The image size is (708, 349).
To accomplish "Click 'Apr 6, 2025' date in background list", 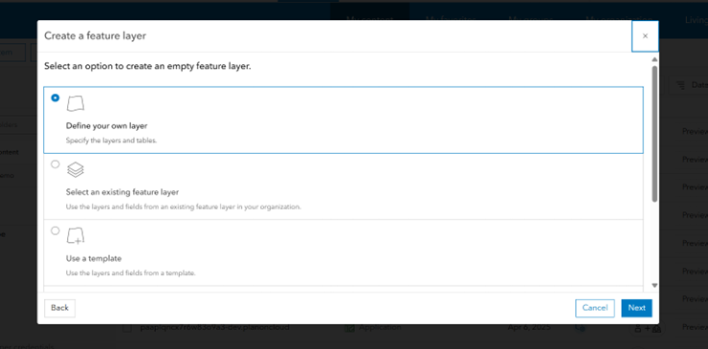I will click(528, 327).
